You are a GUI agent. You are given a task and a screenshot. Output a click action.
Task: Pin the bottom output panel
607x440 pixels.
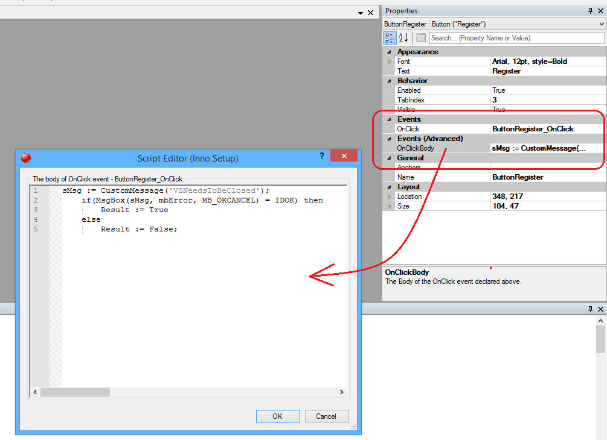tap(590, 309)
